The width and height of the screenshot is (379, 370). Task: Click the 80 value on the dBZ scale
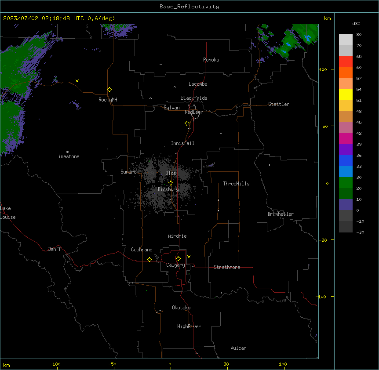pyautogui.click(x=359, y=35)
